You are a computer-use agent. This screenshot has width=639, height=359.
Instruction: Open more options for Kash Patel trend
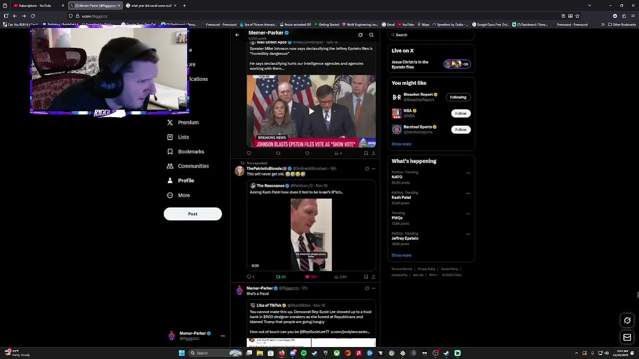[x=468, y=193]
